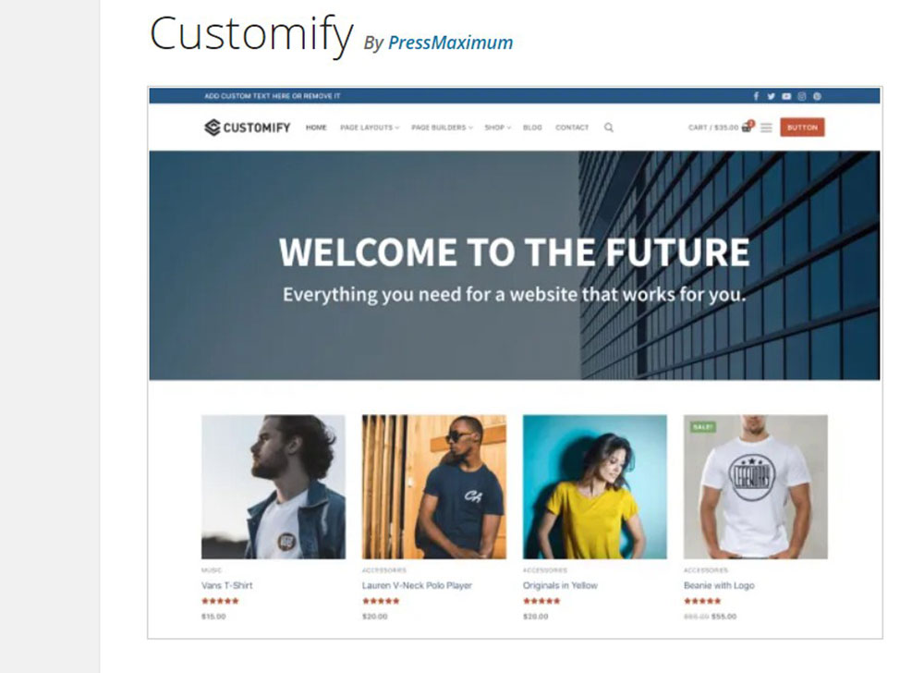Viewport: 924px width, 673px height.
Task: Open the search magnifier icon
Action: point(609,128)
